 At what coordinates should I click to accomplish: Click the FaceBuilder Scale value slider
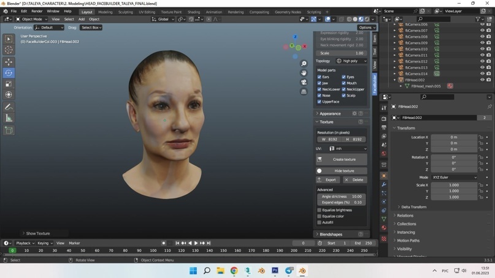point(341,53)
